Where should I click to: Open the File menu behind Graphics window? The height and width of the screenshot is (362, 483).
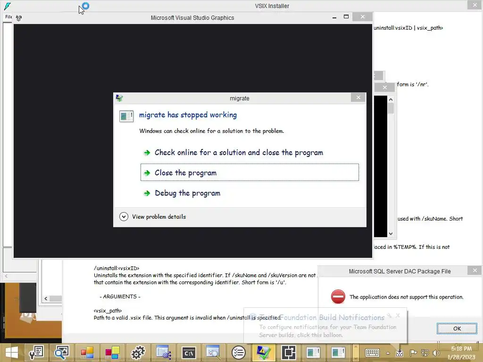(8, 17)
